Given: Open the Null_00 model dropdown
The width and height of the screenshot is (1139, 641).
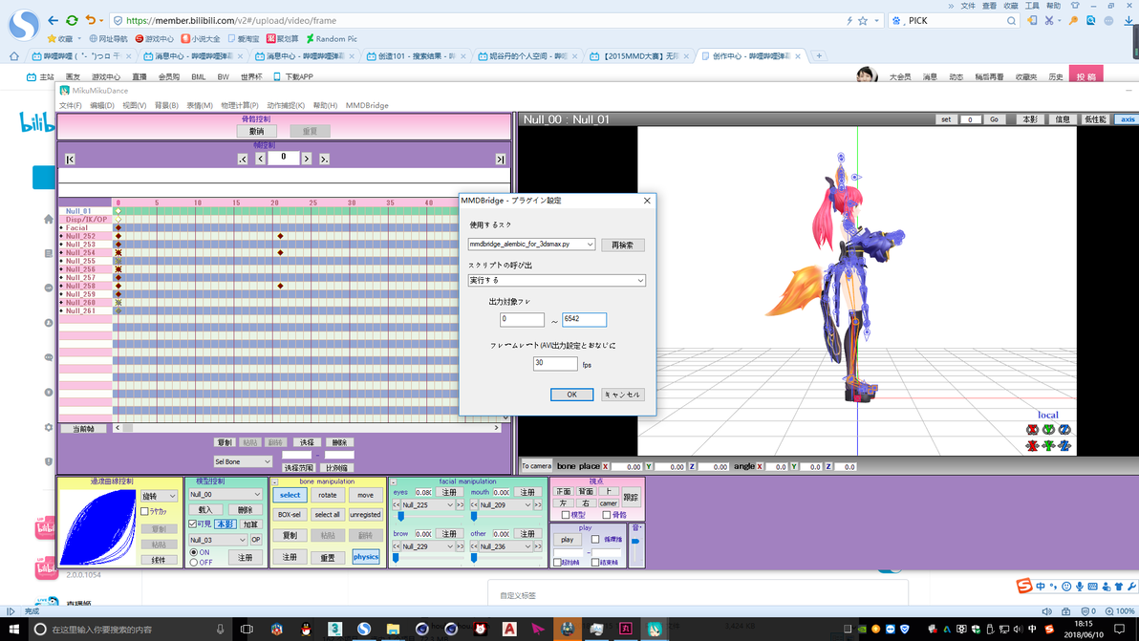Looking at the screenshot, I should tap(225, 494).
